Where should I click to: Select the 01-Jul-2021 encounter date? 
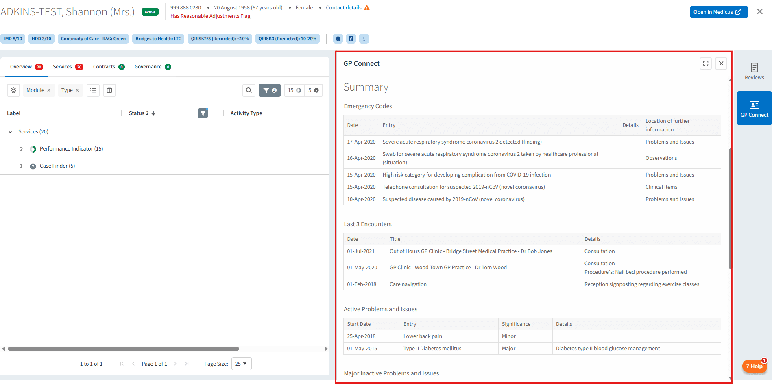tap(361, 251)
